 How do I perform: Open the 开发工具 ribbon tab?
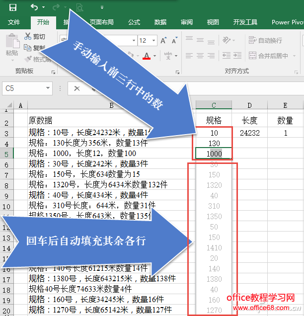tap(245, 22)
